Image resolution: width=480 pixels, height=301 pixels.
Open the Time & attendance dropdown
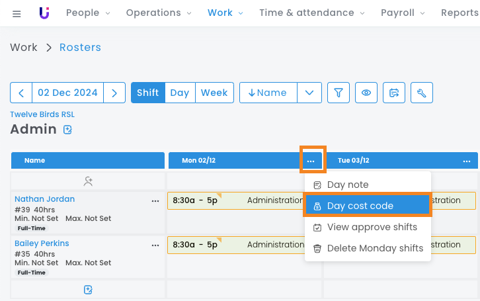[311, 13]
